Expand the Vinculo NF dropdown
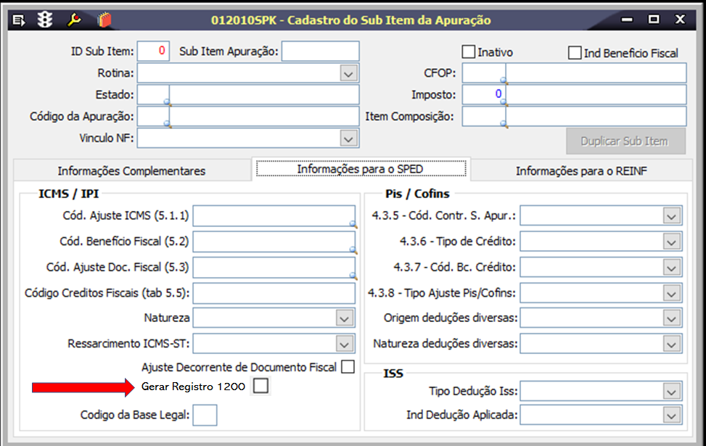706x446 pixels. [348, 139]
